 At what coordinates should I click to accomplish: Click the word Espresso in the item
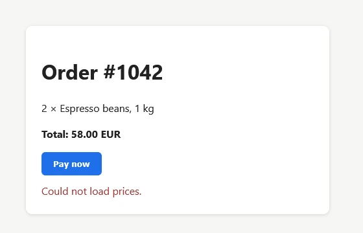(x=80, y=109)
